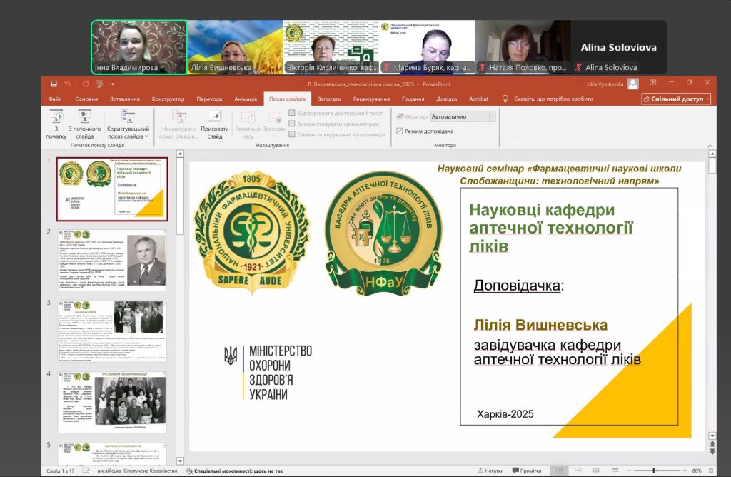Select slide 3 thumbnail

[112, 331]
